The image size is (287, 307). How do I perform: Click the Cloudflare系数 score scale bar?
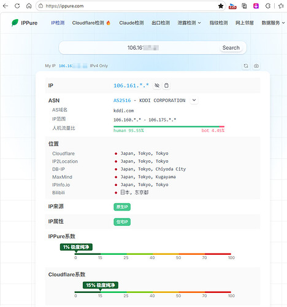click(153, 292)
